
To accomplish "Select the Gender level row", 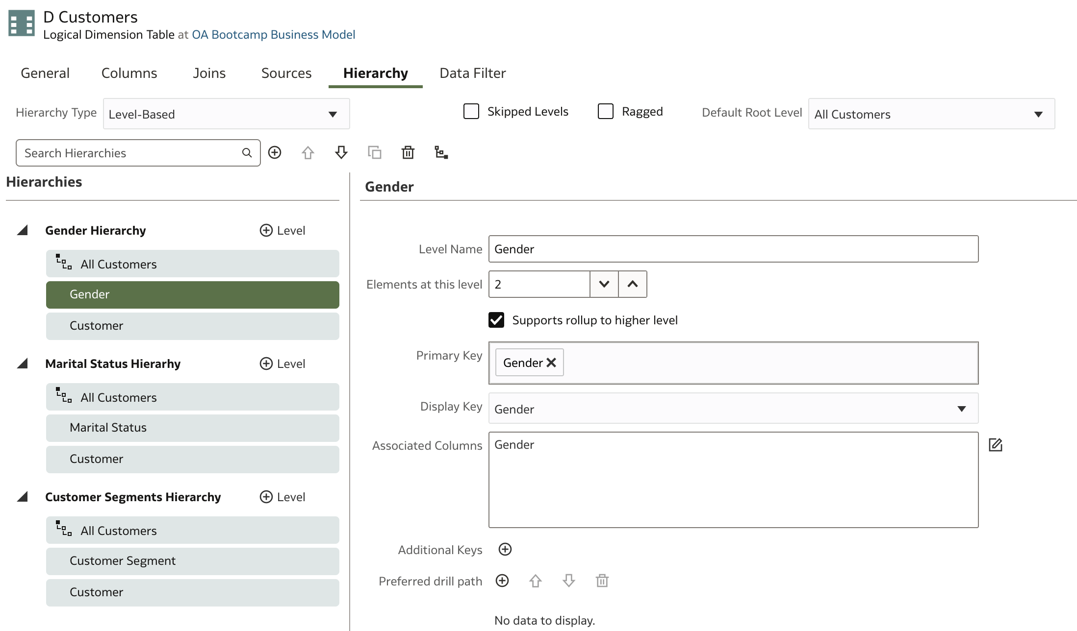I will coord(193,294).
